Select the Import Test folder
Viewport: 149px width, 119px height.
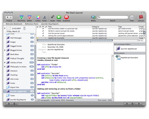tap(20, 87)
